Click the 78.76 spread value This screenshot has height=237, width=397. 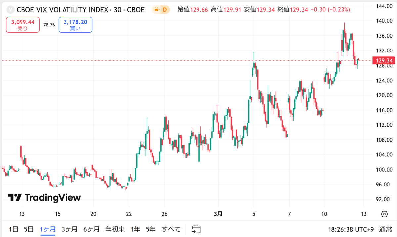[49, 25]
